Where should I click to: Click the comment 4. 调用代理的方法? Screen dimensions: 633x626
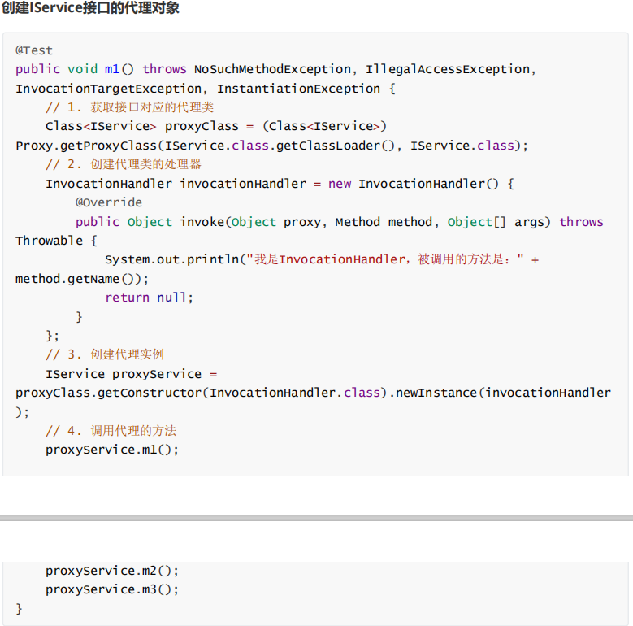pyautogui.click(x=111, y=431)
